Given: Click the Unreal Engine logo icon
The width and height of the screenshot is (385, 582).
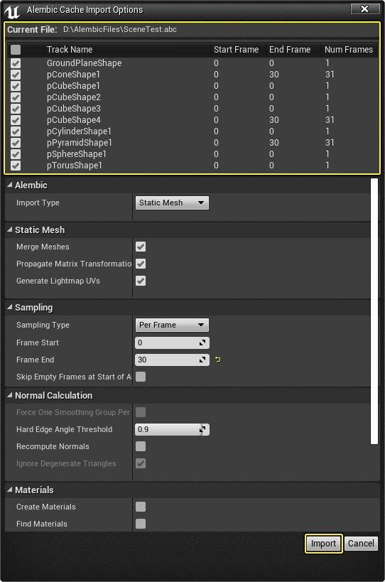Looking at the screenshot, I should (11, 11).
